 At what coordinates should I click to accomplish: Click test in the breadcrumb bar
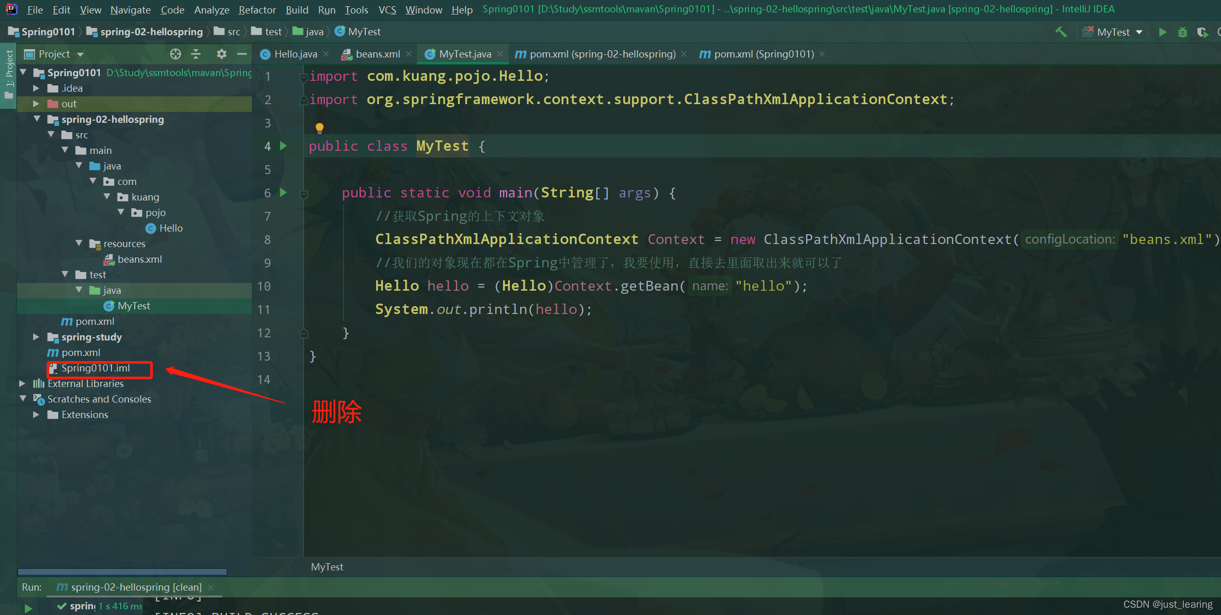pos(273,32)
